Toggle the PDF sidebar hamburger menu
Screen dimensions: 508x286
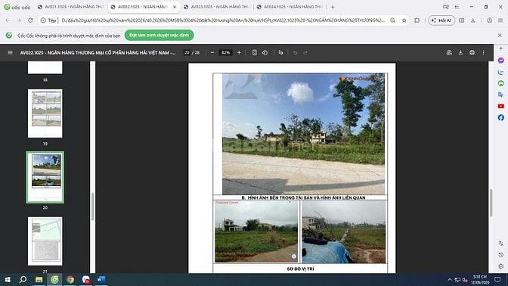pyautogui.click(x=10, y=52)
